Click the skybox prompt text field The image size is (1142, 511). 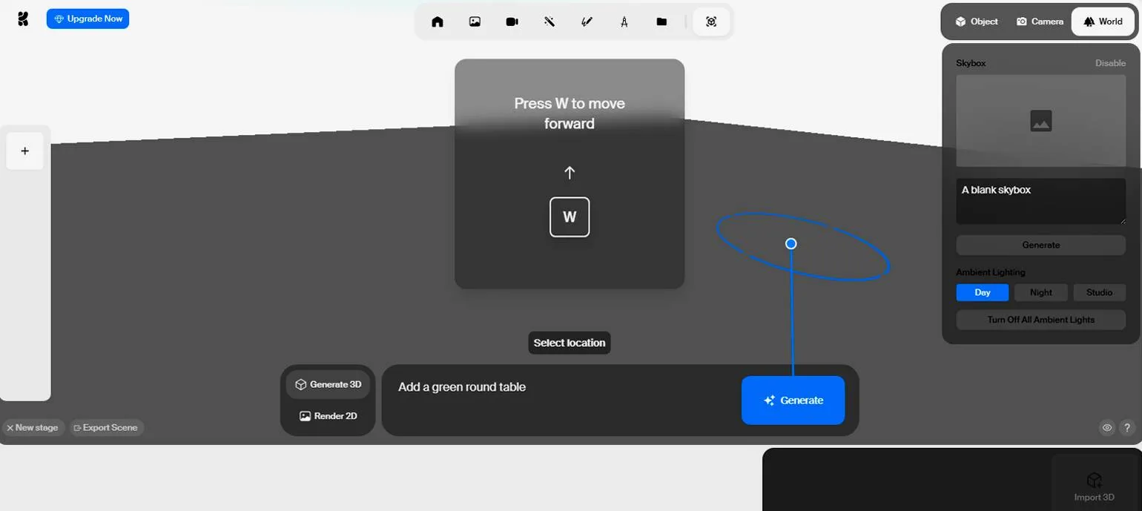[1040, 200]
